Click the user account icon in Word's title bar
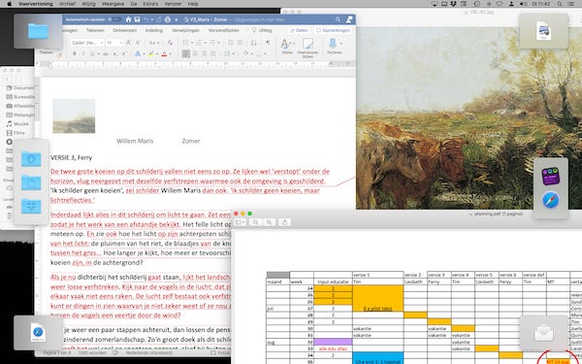The height and width of the screenshot is (364, 582). click(x=349, y=19)
